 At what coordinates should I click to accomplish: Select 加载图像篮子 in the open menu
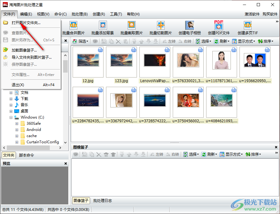pos(24,50)
